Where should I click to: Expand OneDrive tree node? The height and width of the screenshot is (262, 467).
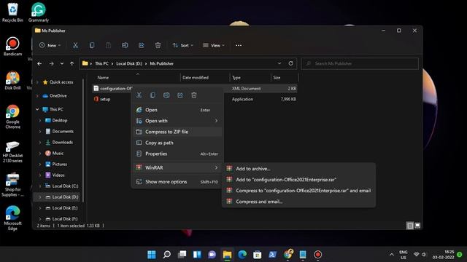(x=37, y=95)
